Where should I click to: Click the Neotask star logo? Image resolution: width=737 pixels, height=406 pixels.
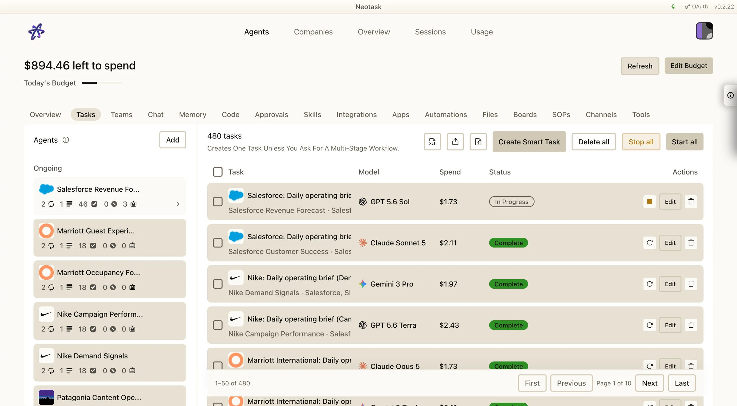(36, 32)
